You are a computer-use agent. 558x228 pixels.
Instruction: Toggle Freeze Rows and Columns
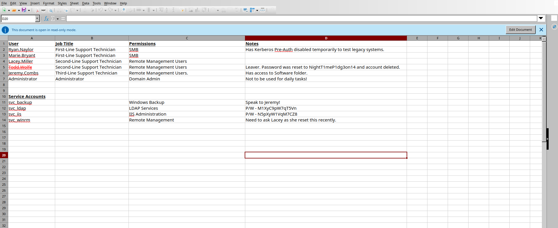point(252,10)
